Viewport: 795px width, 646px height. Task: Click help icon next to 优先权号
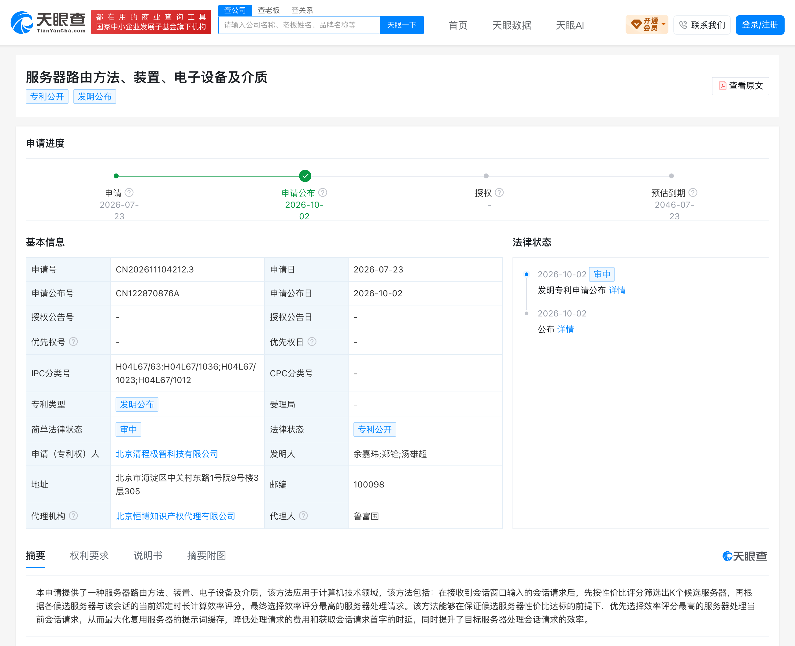[73, 341]
